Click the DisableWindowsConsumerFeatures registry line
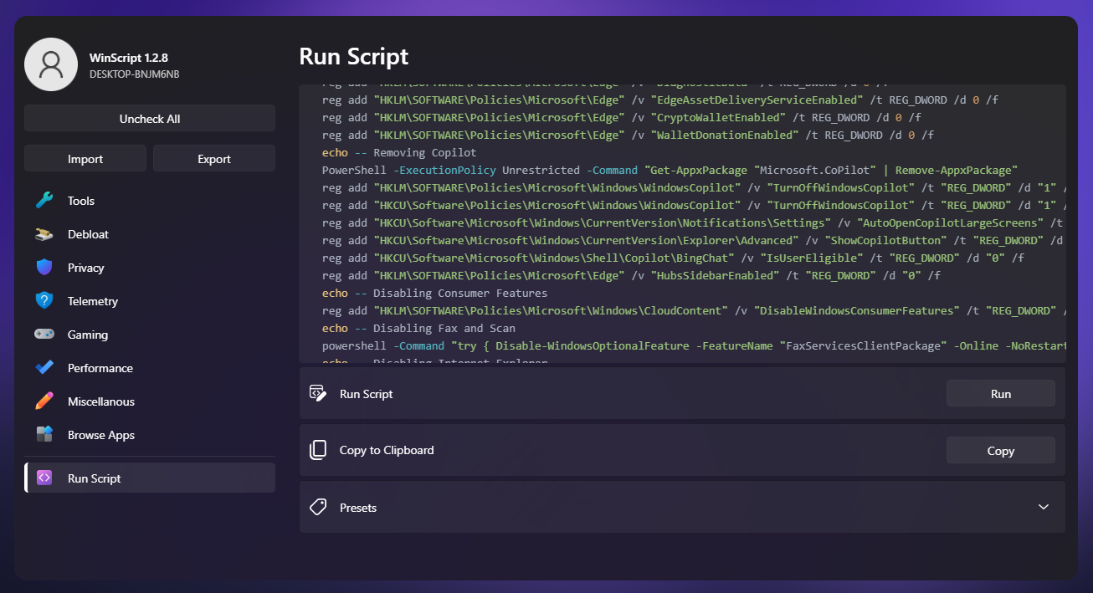Image resolution: width=1093 pixels, height=593 pixels. pyautogui.click(x=694, y=310)
